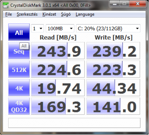This screenshot has height=135, width=149.
Task: Select the Seq read value 243.9
Action: [58, 50]
